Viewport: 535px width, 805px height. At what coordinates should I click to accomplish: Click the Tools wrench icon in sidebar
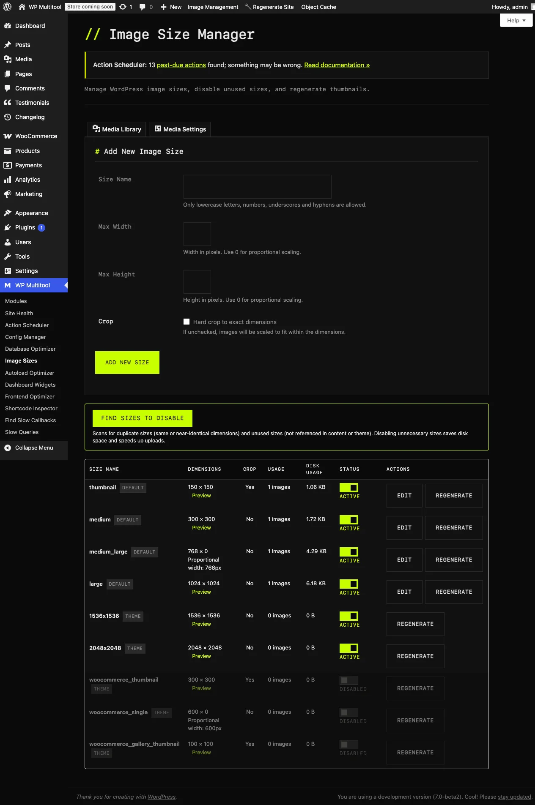click(x=8, y=257)
